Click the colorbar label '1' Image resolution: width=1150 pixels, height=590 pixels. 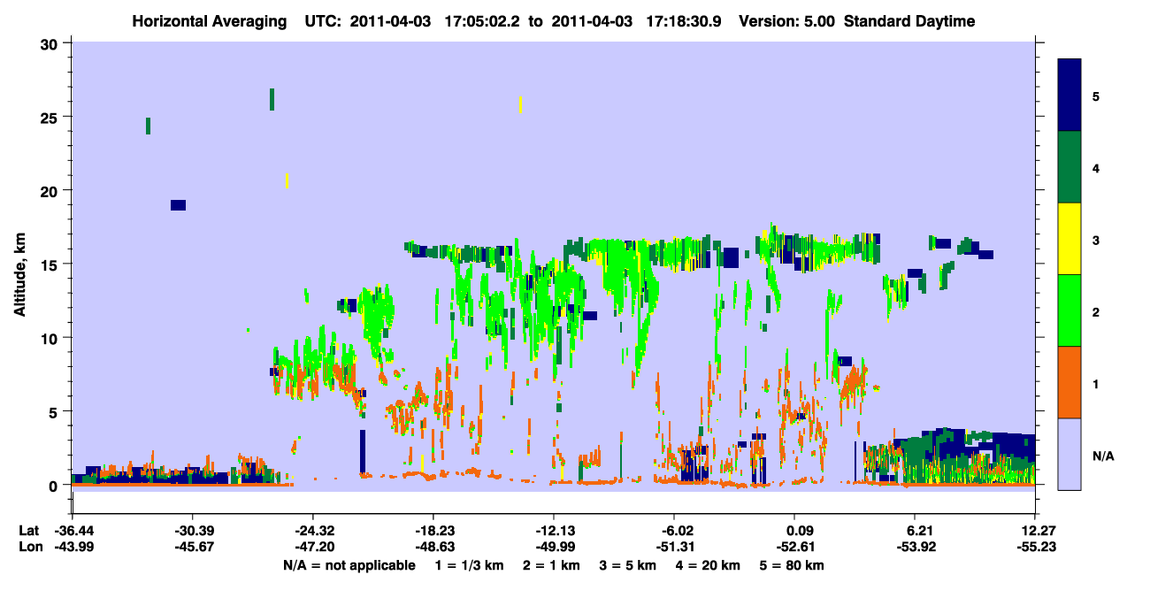(1095, 383)
